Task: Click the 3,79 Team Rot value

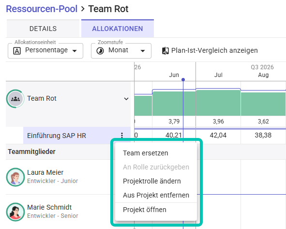Action: pyautogui.click(x=174, y=122)
